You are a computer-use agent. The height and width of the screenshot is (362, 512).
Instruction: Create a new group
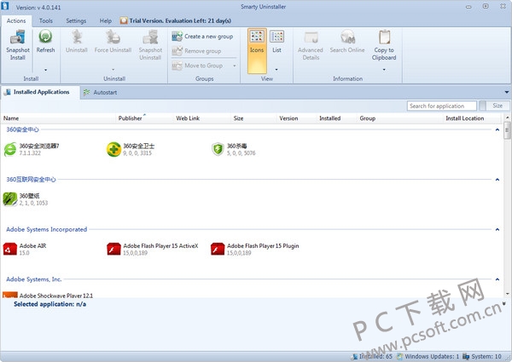(x=202, y=37)
